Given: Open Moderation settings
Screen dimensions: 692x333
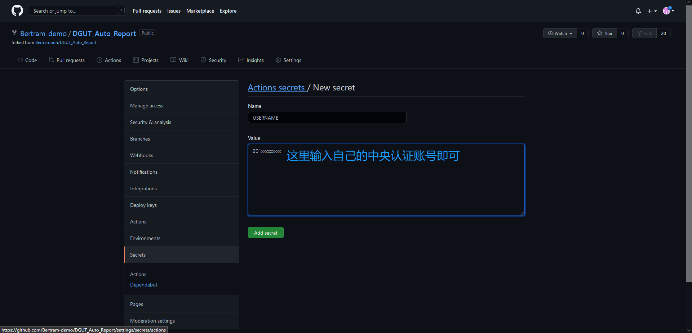Looking at the screenshot, I should click(x=182, y=321).
